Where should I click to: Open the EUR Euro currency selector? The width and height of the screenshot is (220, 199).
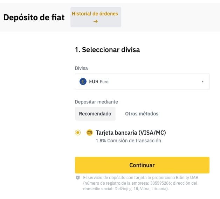point(142,81)
